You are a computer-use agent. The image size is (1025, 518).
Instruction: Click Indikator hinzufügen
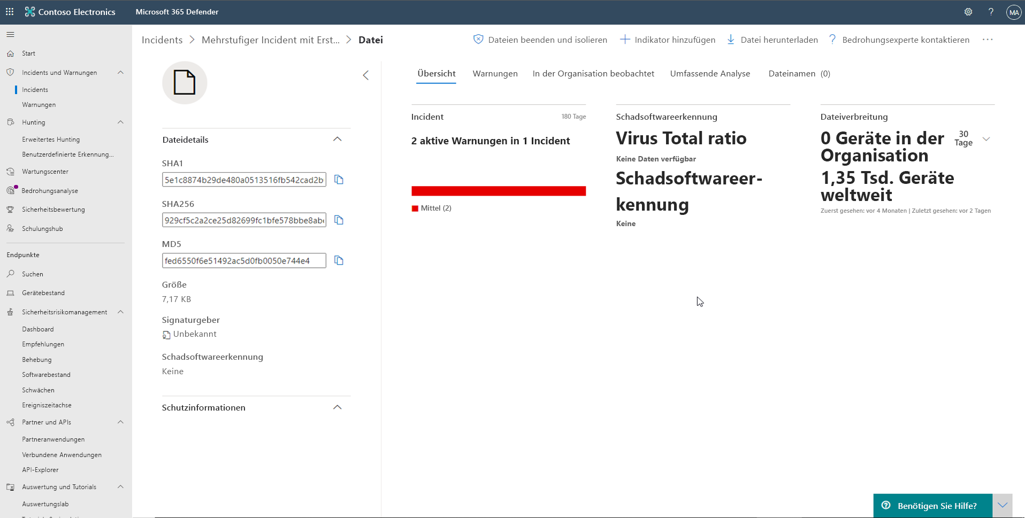(667, 40)
